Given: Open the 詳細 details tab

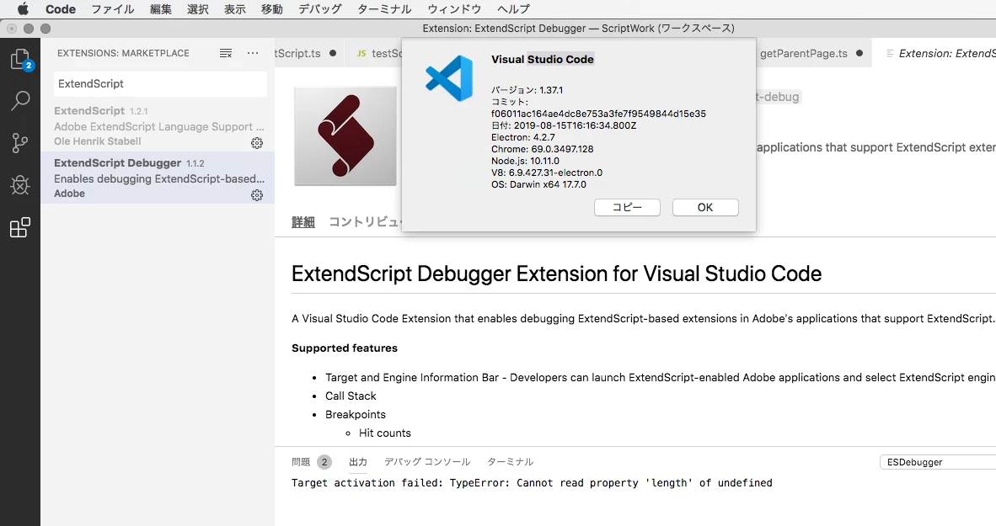Looking at the screenshot, I should pos(303,222).
